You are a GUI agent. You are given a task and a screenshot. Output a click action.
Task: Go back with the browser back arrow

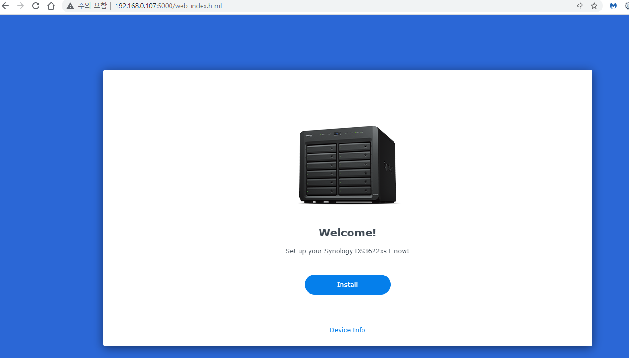tap(5, 6)
